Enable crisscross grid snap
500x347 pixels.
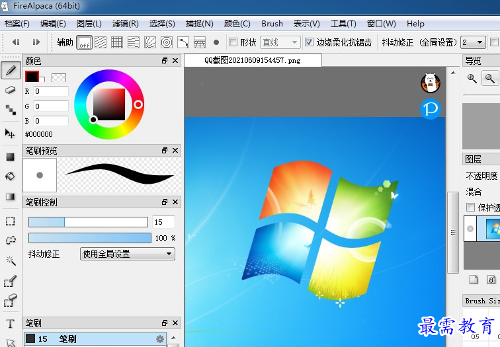[x=117, y=42]
